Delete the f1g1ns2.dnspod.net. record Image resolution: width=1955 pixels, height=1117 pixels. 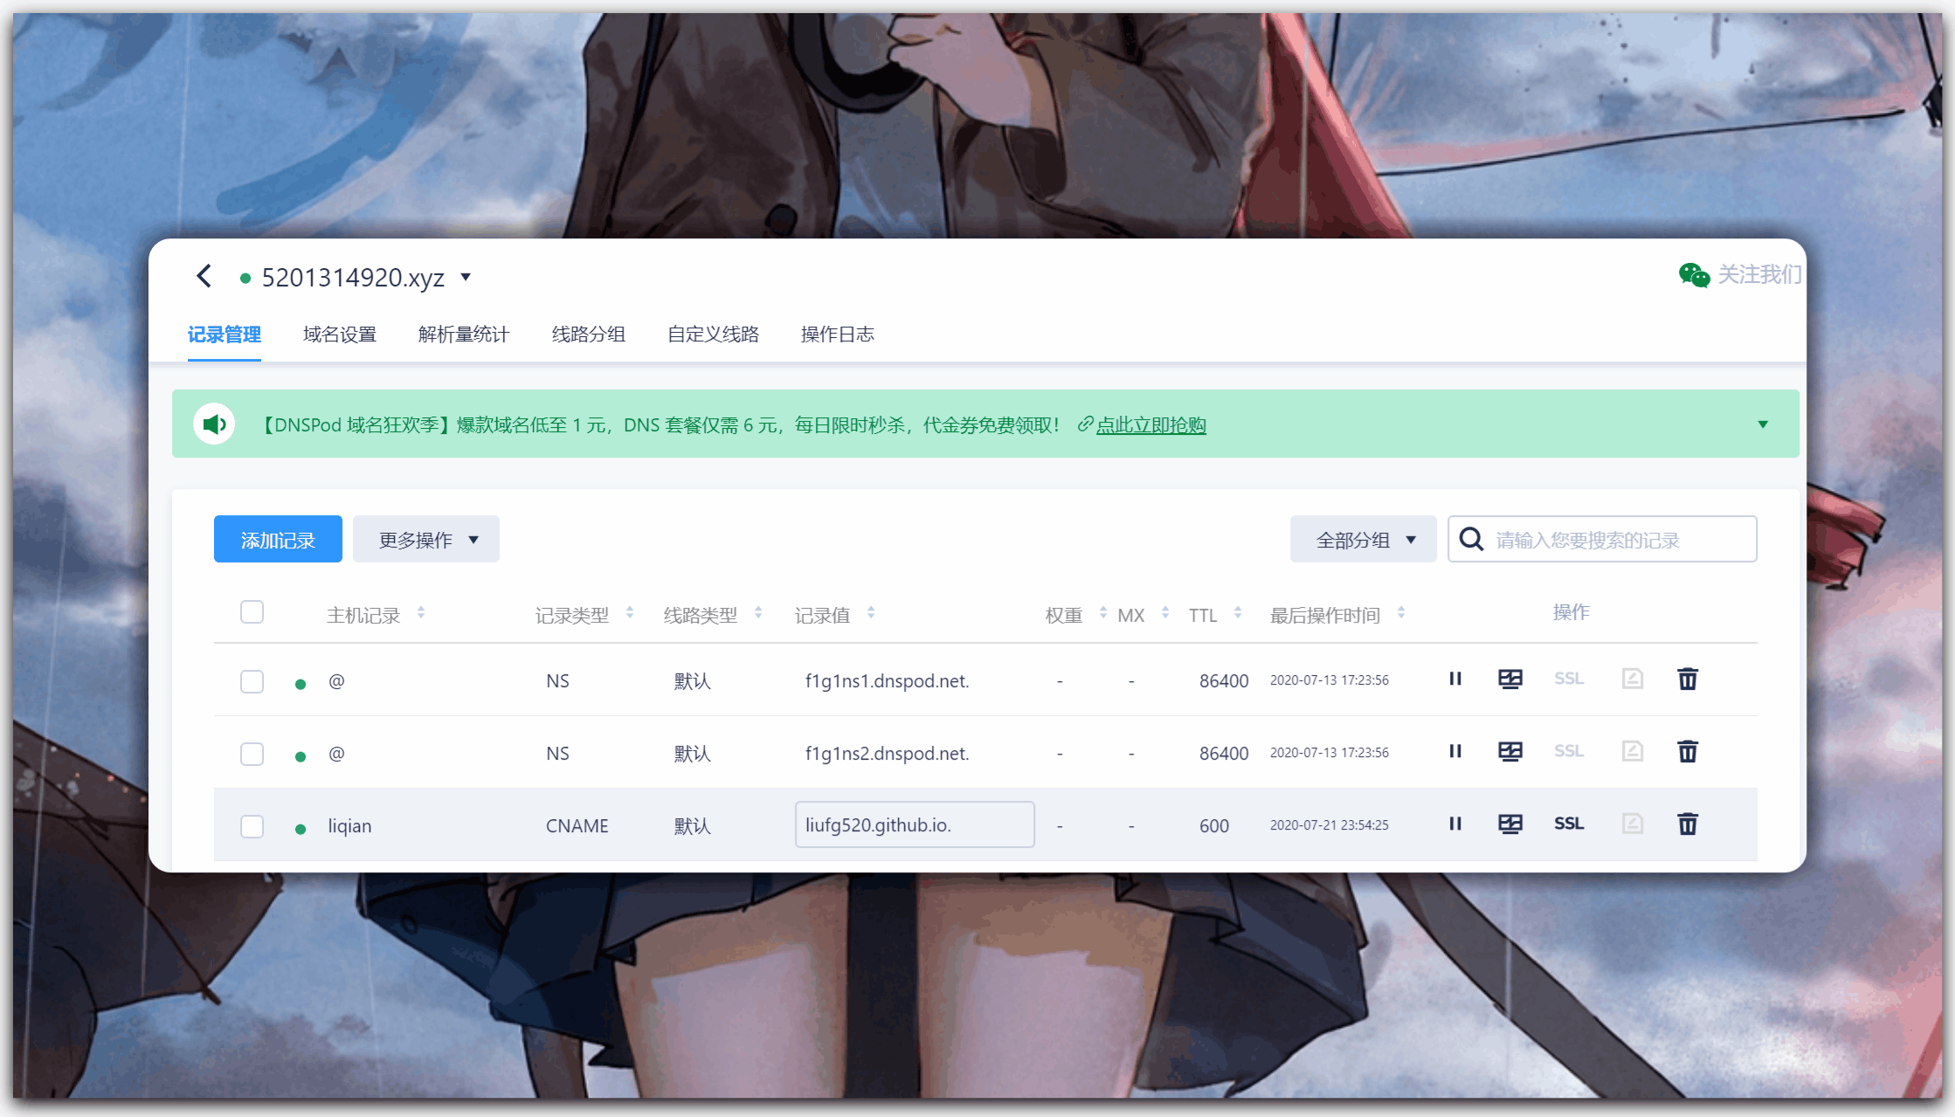1688,751
